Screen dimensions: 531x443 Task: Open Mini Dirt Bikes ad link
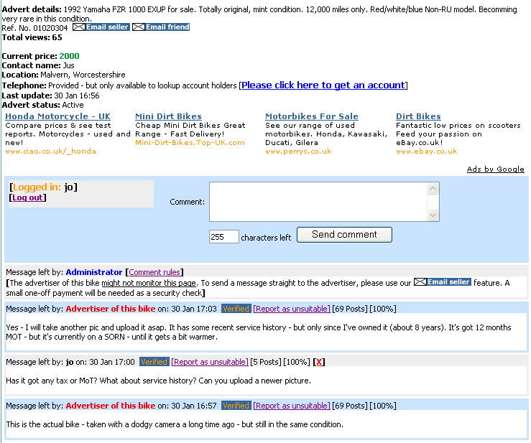168,116
